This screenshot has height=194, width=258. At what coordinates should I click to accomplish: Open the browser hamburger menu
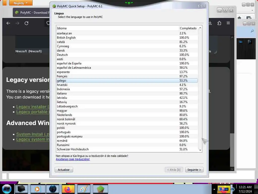[x=228, y=23]
